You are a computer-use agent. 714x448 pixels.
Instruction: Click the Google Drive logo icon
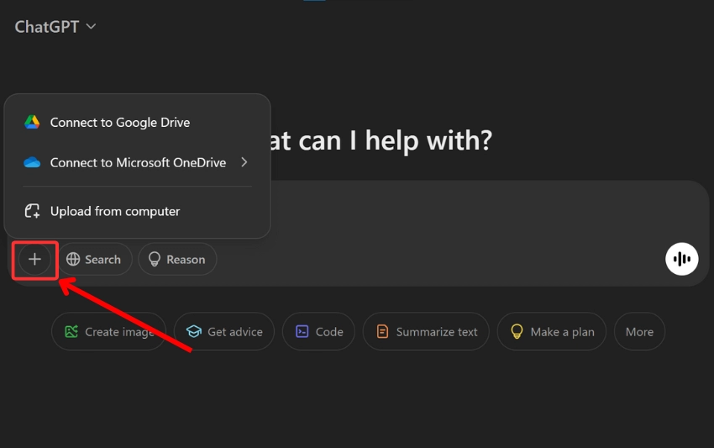(x=32, y=122)
